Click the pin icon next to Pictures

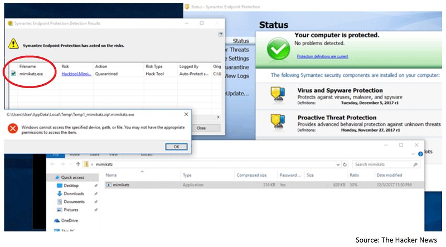[96, 210]
